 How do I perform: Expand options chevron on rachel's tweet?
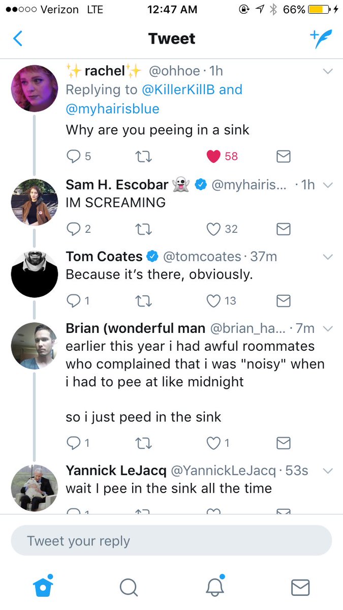pos(328,72)
